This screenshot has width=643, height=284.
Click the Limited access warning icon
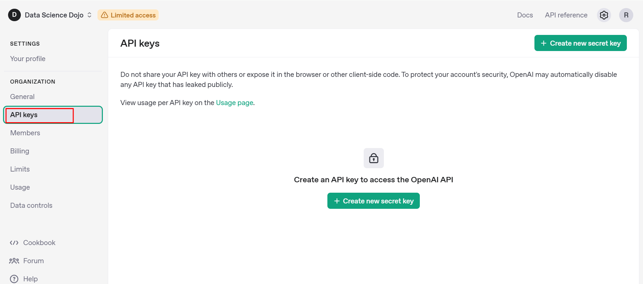tap(105, 15)
